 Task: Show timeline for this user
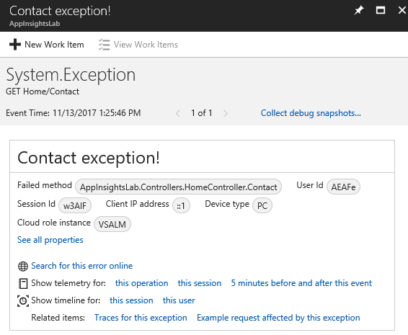click(x=179, y=300)
